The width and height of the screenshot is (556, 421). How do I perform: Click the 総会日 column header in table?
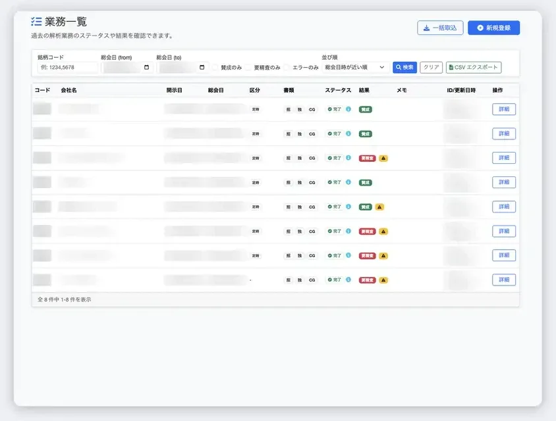click(216, 90)
